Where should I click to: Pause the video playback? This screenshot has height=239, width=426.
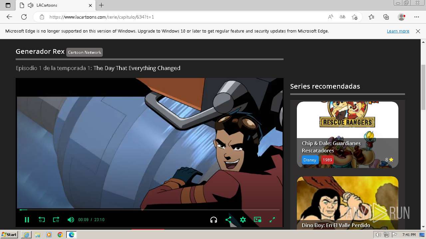pos(27,220)
